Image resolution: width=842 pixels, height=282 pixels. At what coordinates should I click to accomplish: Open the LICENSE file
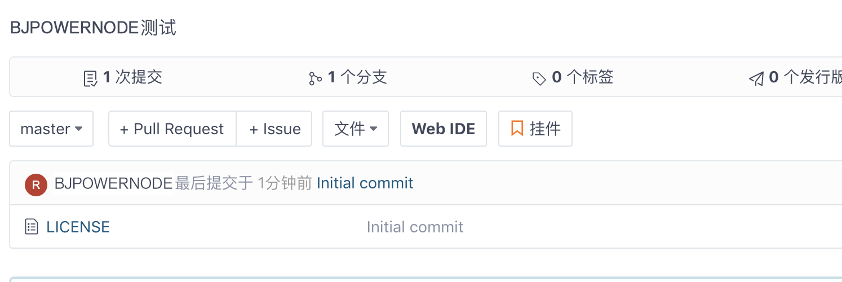78,227
